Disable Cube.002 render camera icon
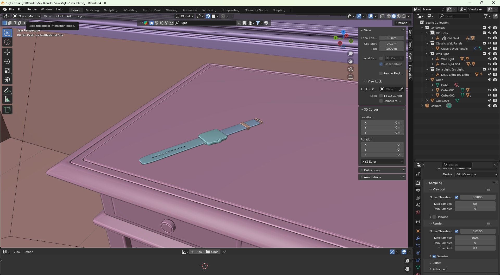Image resolution: width=500 pixels, height=275 pixels. click(x=495, y=95)
